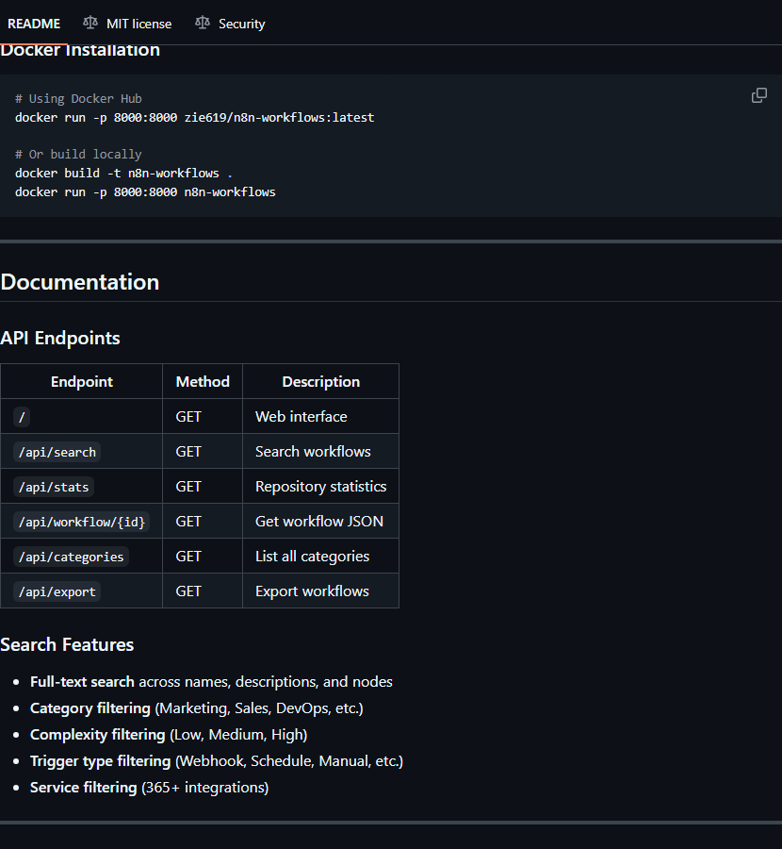Click the Endpoint column header
This screenshot has width=782, height=849.
82,382
